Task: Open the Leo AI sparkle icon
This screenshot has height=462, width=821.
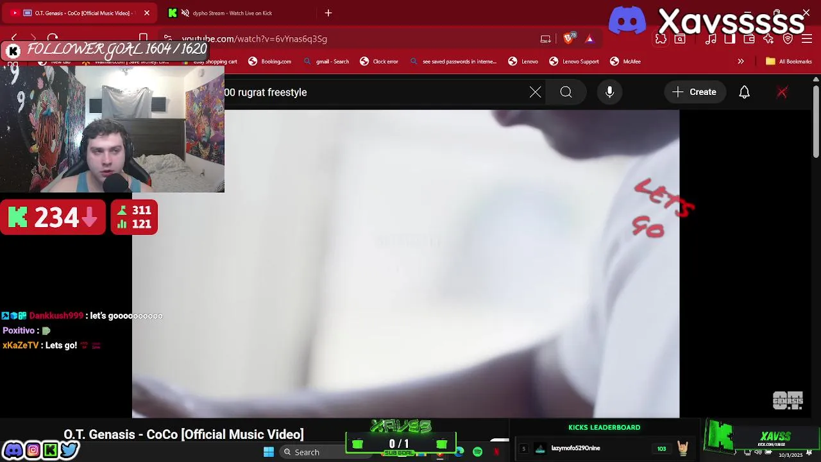Action: 768,39
